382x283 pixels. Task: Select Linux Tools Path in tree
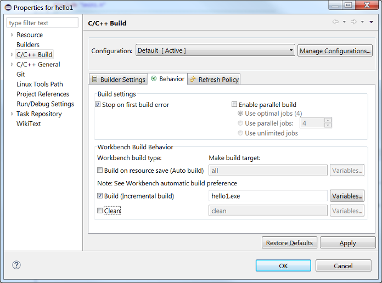40,84
